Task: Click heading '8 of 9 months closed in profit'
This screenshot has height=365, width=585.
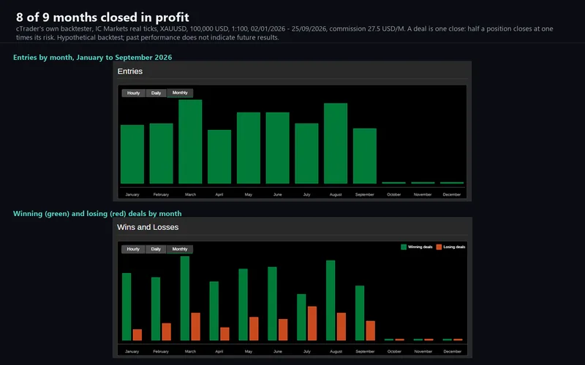Action: [x=102, y=17]
